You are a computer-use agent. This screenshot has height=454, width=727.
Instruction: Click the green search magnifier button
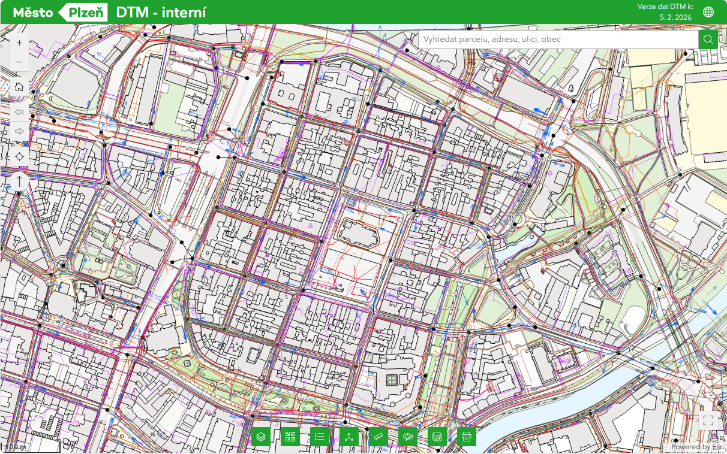pyautogui.click(x=708, y=39)
